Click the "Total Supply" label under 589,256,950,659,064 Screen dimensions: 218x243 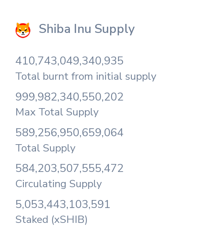pos(45,148)
